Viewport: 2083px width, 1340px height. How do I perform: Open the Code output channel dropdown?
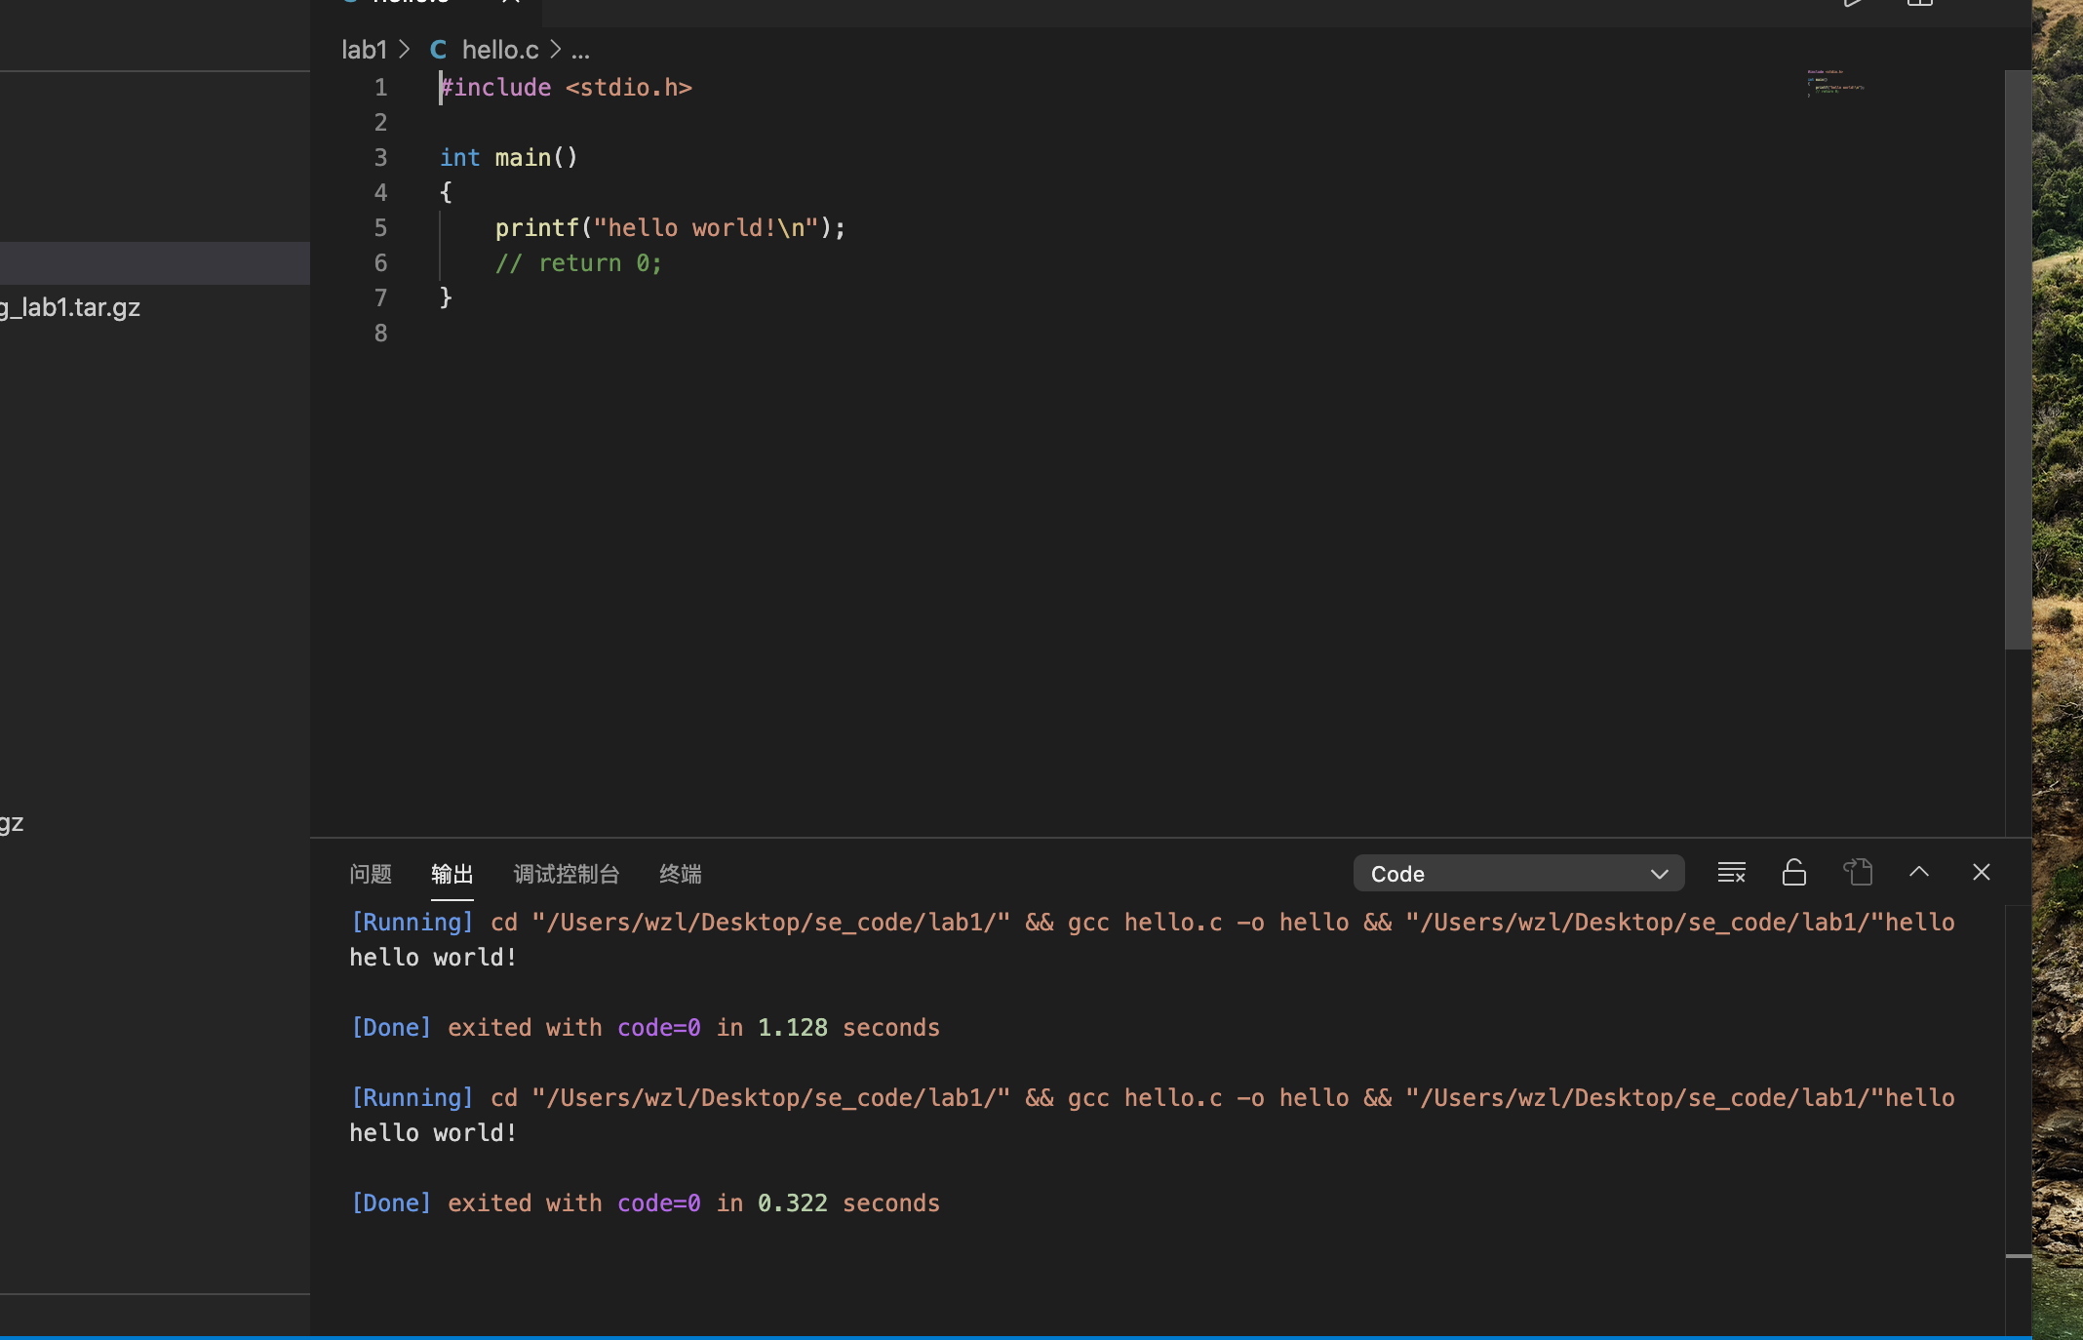(x=1517, y=874)
